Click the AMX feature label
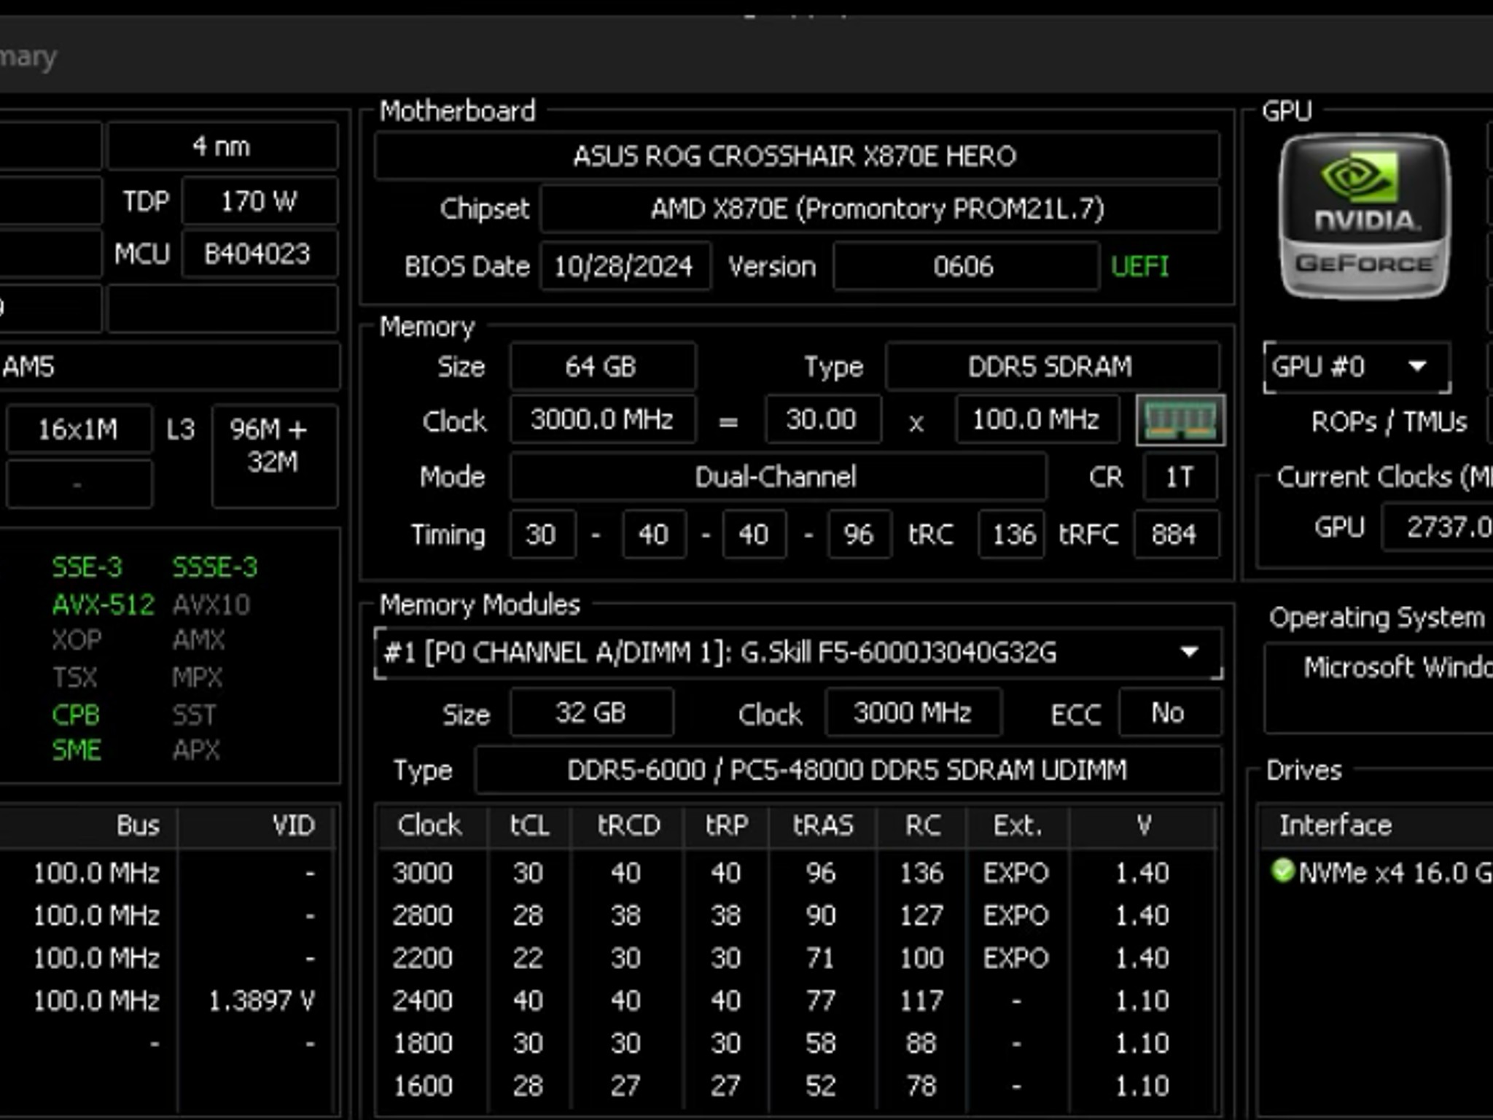Viewport: 1493px width, 1120px height. click(x=199, y=640)
